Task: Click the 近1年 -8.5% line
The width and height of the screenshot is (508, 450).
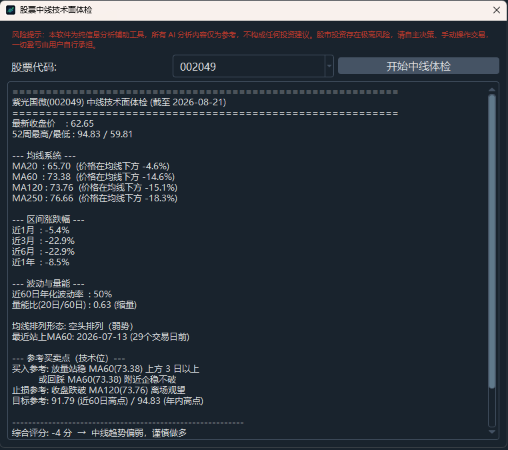Action: [x=41, y=263]
